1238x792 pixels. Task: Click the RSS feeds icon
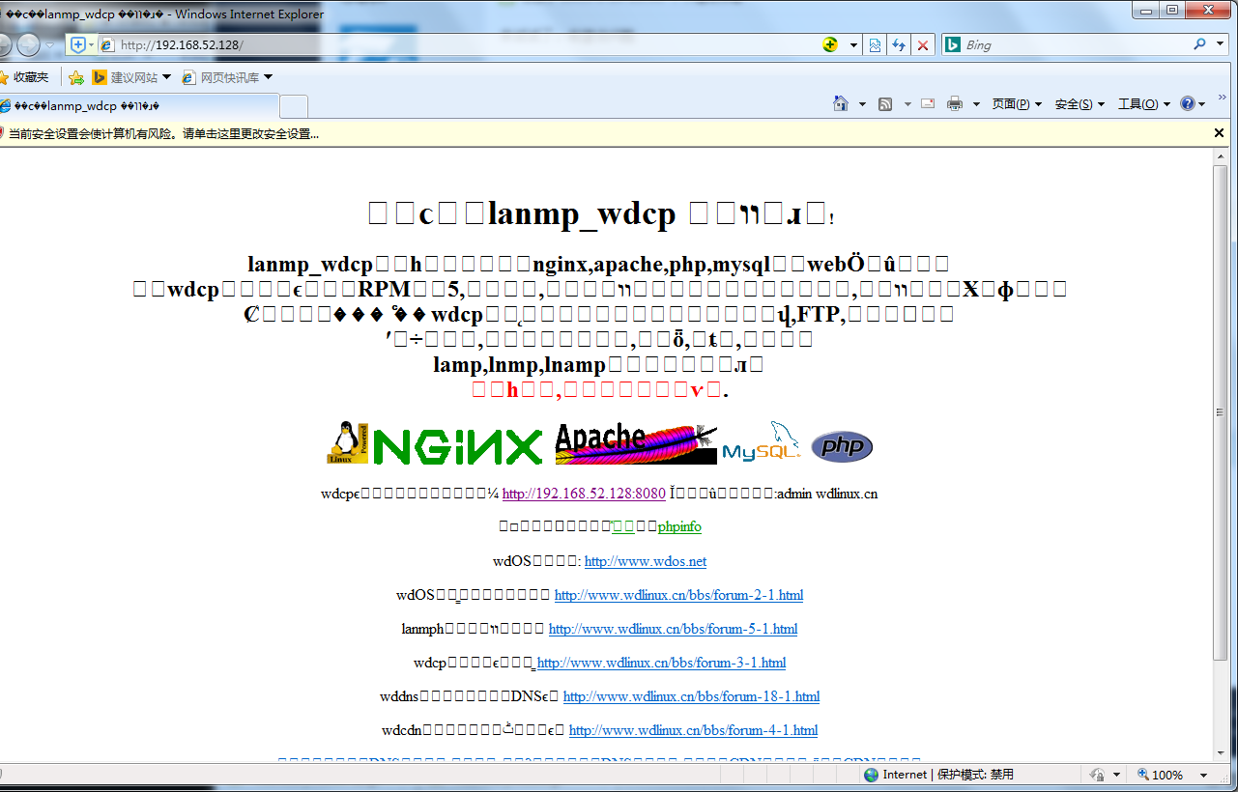click(x=885, y=103)
